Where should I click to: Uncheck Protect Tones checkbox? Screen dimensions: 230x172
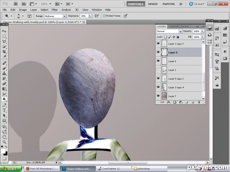coord(104,16)
